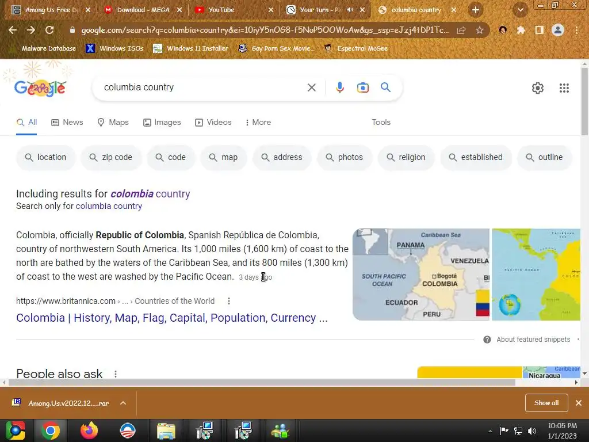This screenshot has width=589, height=442.
Task: Open File Explorer from the taskbar
Action: click(166, 430)
